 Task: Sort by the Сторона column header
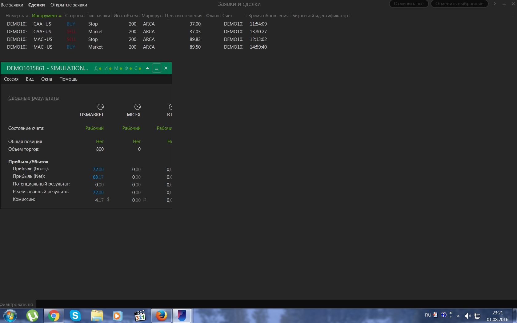point(74,16)
